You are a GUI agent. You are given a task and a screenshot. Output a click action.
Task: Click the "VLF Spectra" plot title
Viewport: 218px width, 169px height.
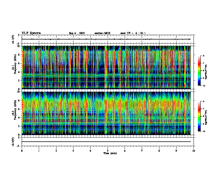pyautogui.click(x=31, y=33)
